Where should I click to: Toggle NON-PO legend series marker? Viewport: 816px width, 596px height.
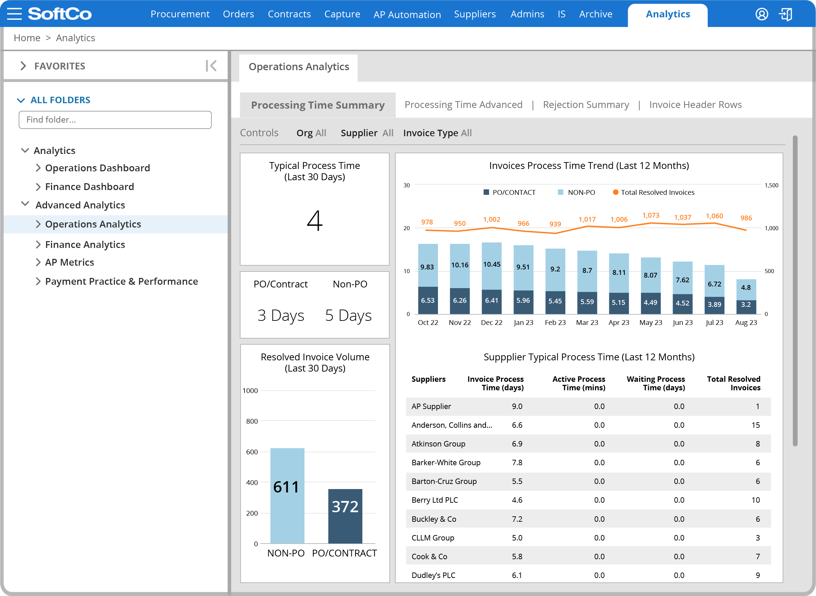561,192
